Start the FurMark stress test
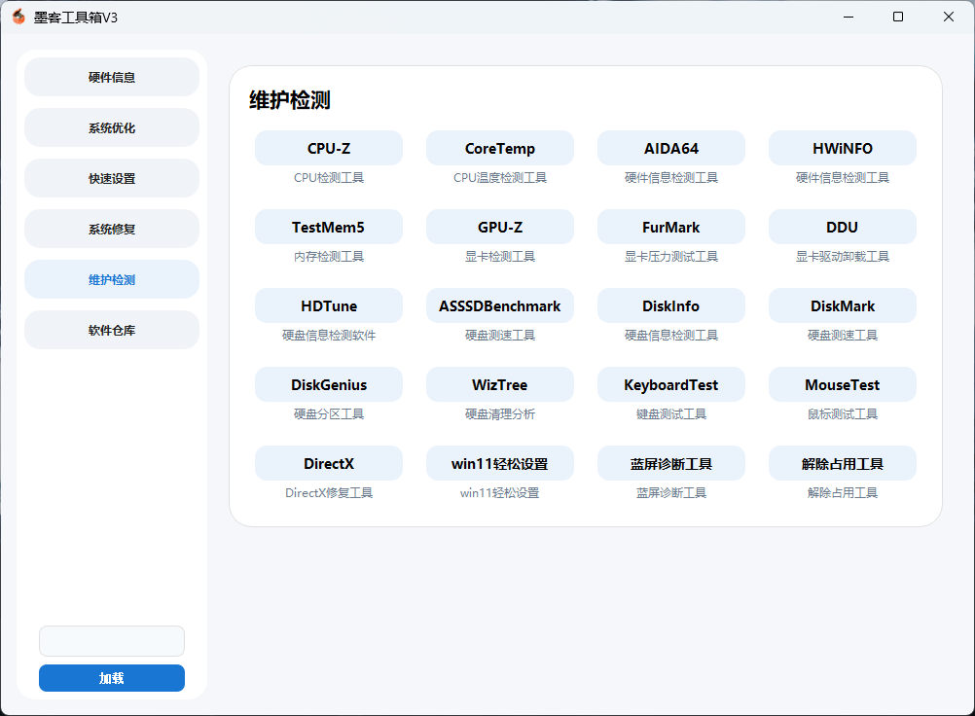This screenshot has height=716, width=975. point(670,227)
